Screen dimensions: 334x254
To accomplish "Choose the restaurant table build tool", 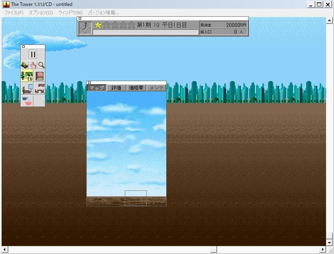I will (x=39, y=88).
